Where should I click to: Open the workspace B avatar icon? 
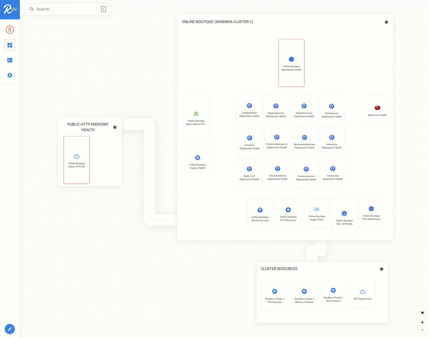coord(10,30)
